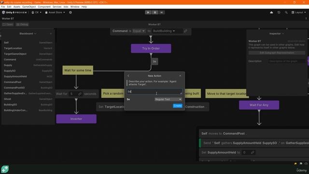Collapse the Inspector panel chevron
The width and height of the screenshot is (309, 174).
pos(283,34)
